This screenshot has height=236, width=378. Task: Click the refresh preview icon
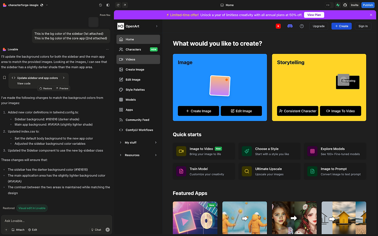pyautogui.click(x=118, y=5)
